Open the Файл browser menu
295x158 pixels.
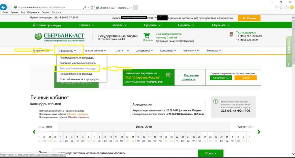pyautogui.click(x=5, y=12)
